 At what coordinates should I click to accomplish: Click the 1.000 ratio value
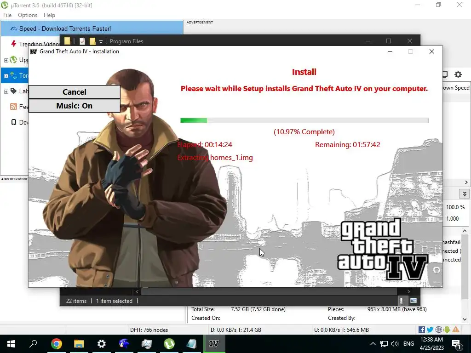click(453, 218)
